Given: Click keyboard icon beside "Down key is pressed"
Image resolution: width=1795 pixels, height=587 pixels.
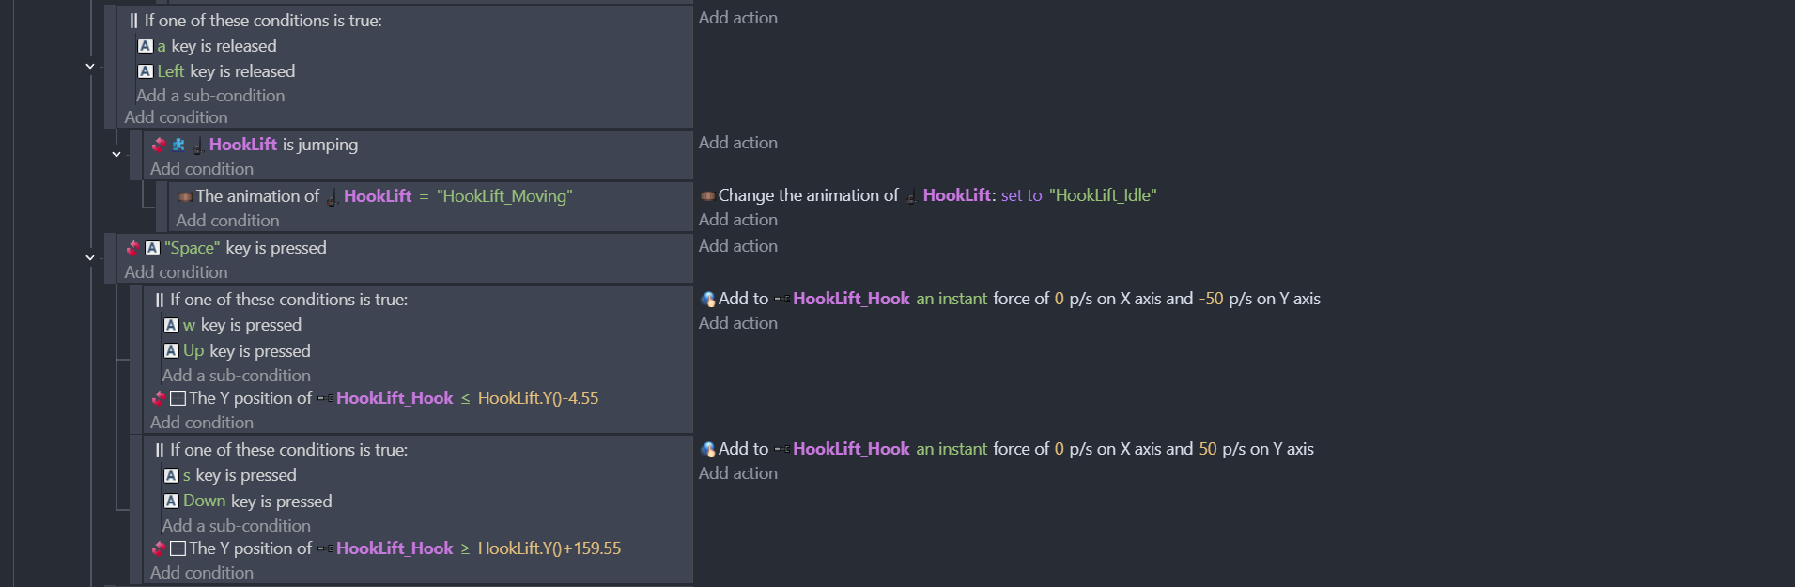Looking at the screenshot, I should pos(171,502).
